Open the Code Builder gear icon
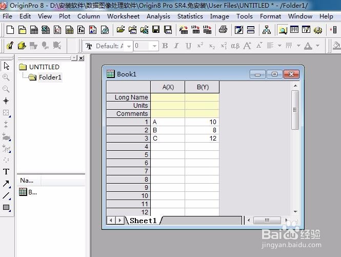Viewport: 341px width, 257px height. [x=318, y=30]
